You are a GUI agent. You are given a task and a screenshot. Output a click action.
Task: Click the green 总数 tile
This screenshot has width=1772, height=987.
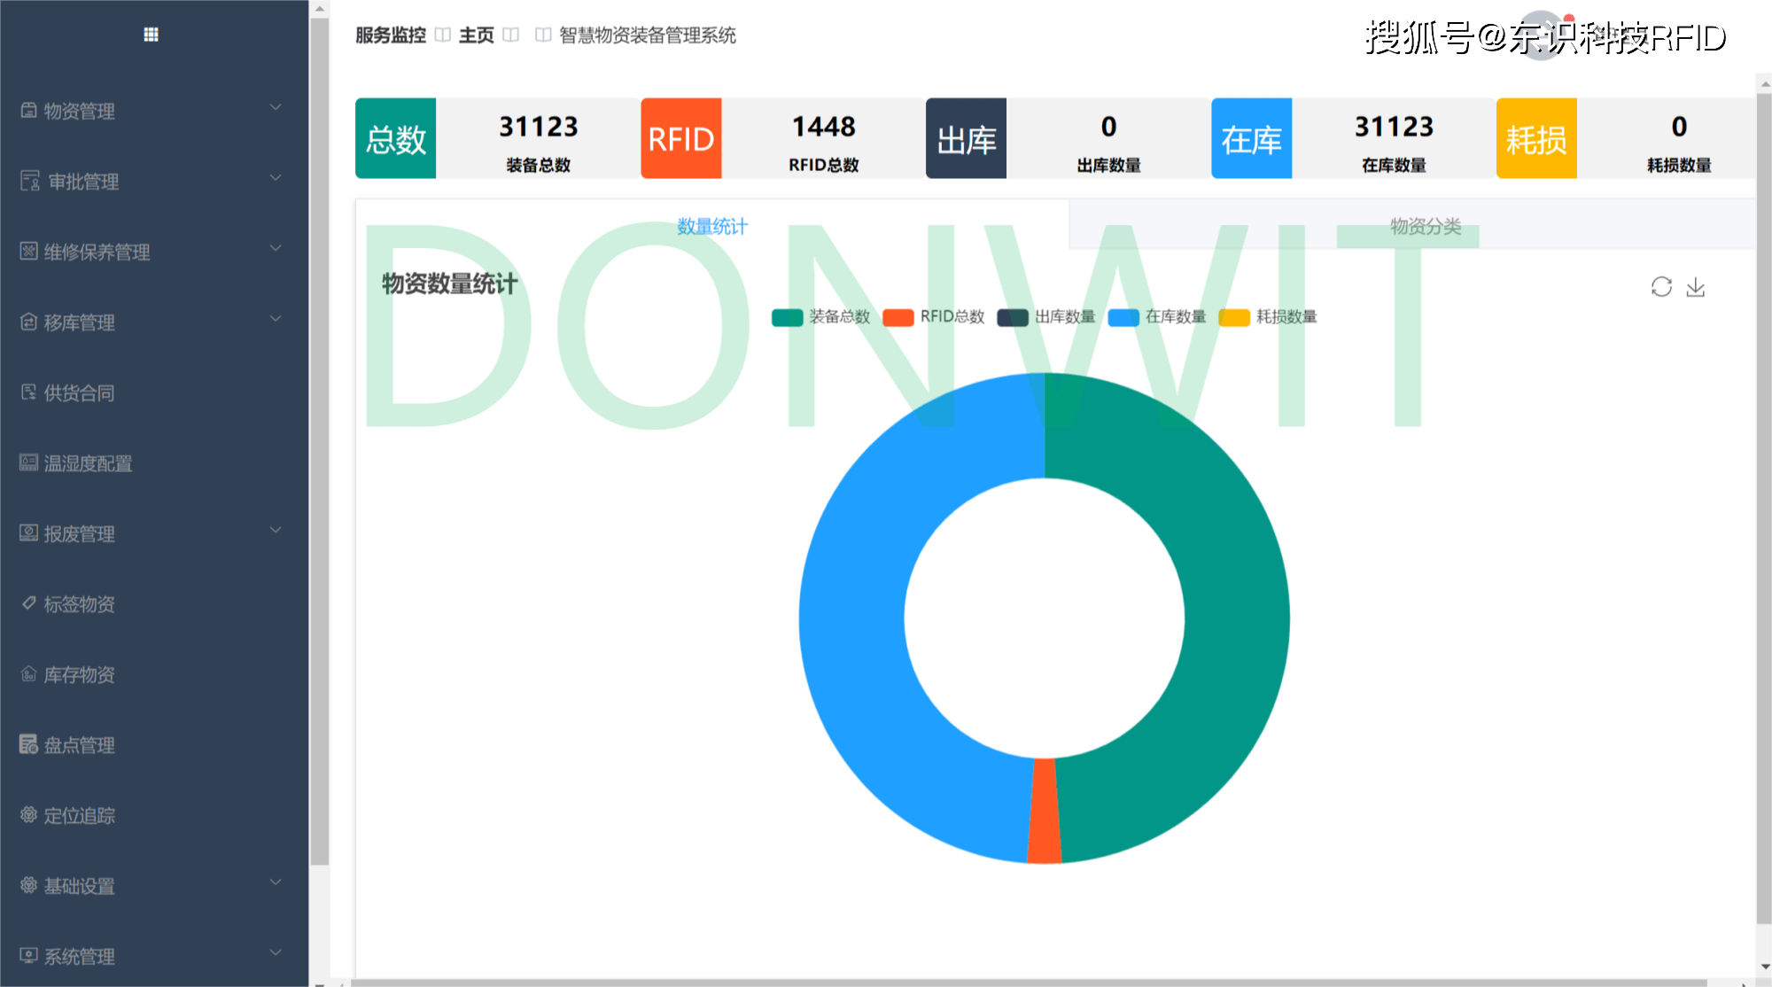396,138
